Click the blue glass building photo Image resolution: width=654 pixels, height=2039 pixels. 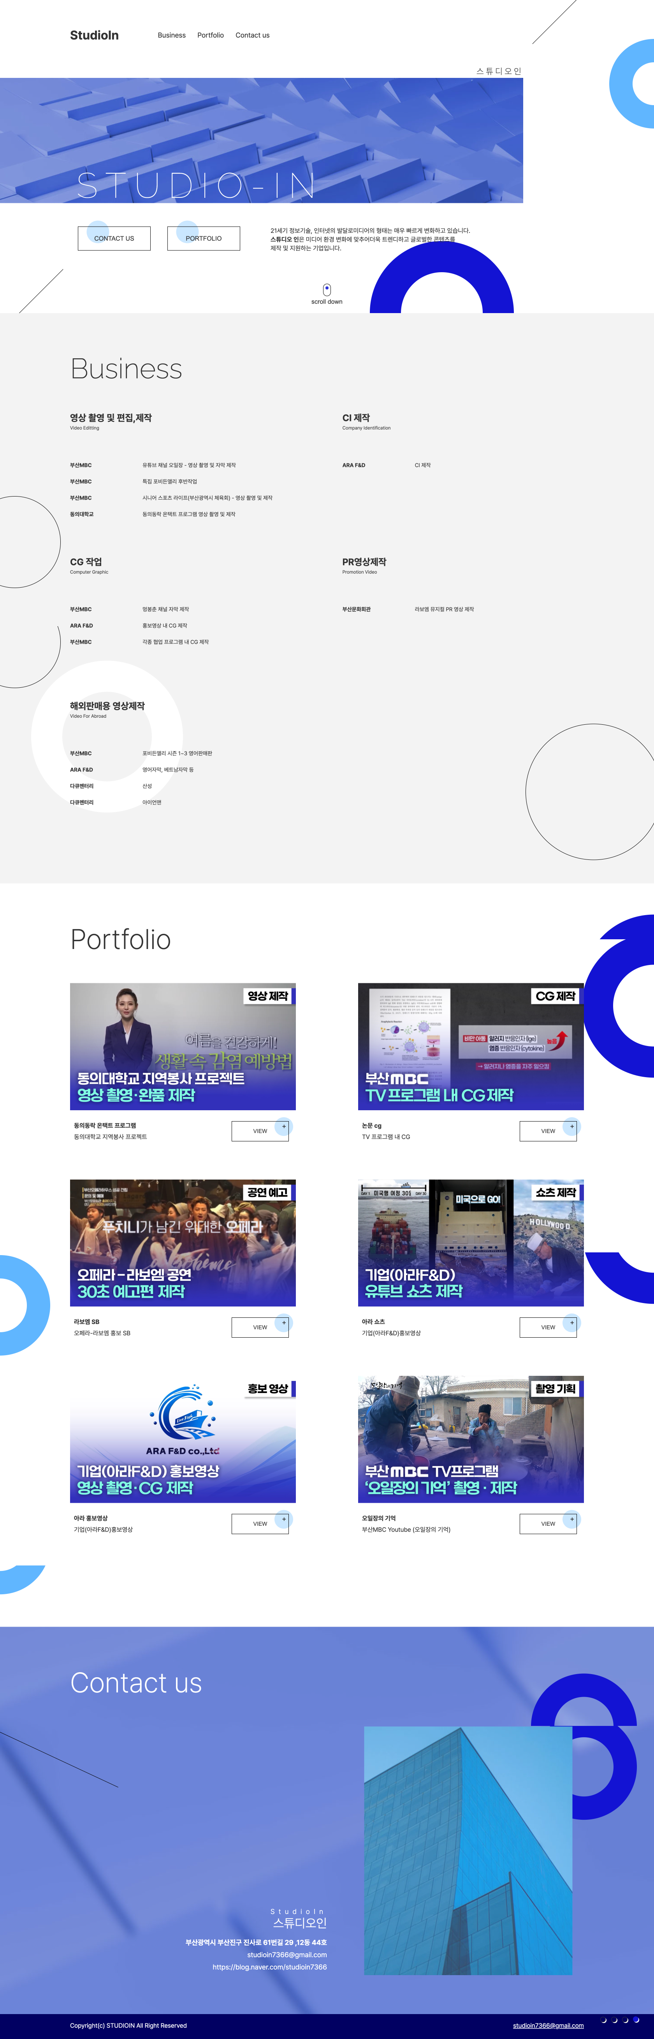(x=468, y=1851)
